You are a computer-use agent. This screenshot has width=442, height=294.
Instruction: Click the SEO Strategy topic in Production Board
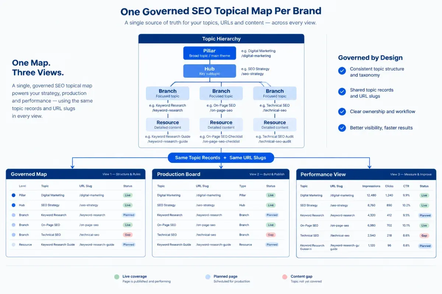coord(166,205)
